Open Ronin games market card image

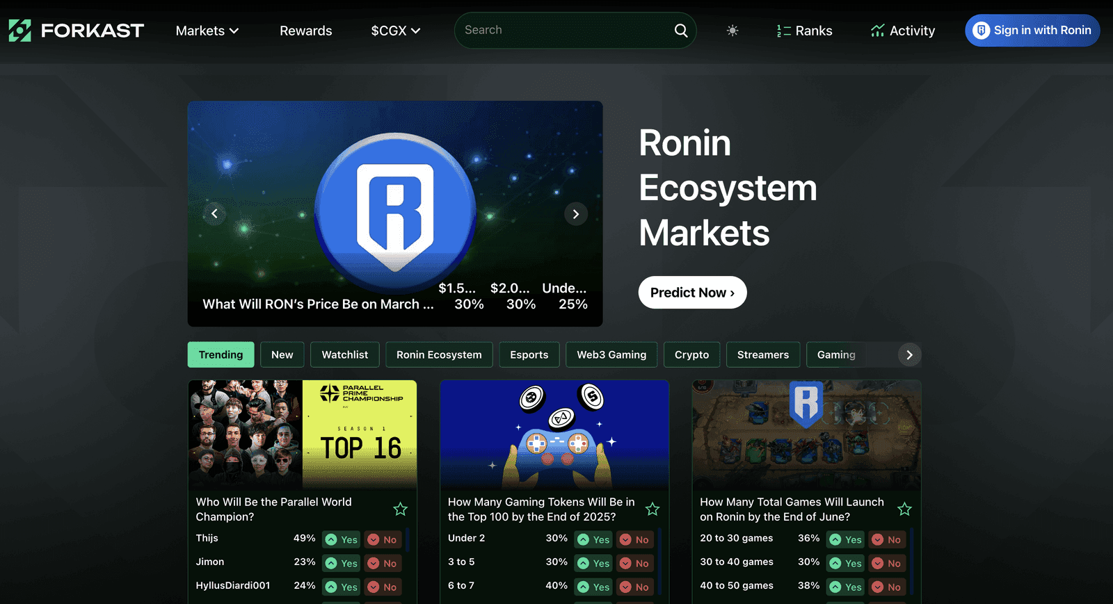pyautogui.click(x=806, y=434)
